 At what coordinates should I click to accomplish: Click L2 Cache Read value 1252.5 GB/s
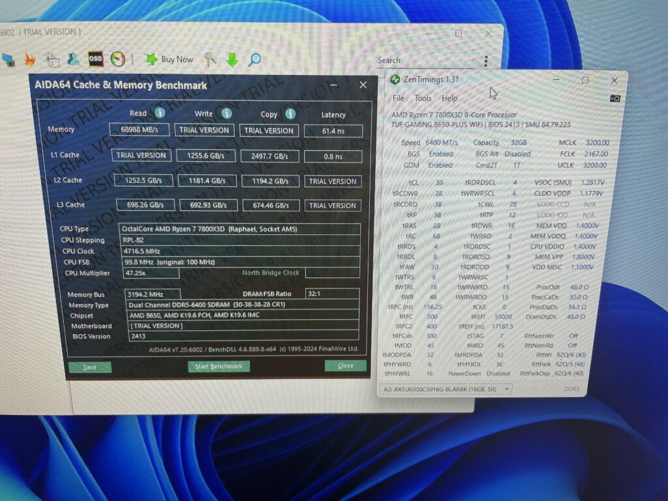coord(144,181)
